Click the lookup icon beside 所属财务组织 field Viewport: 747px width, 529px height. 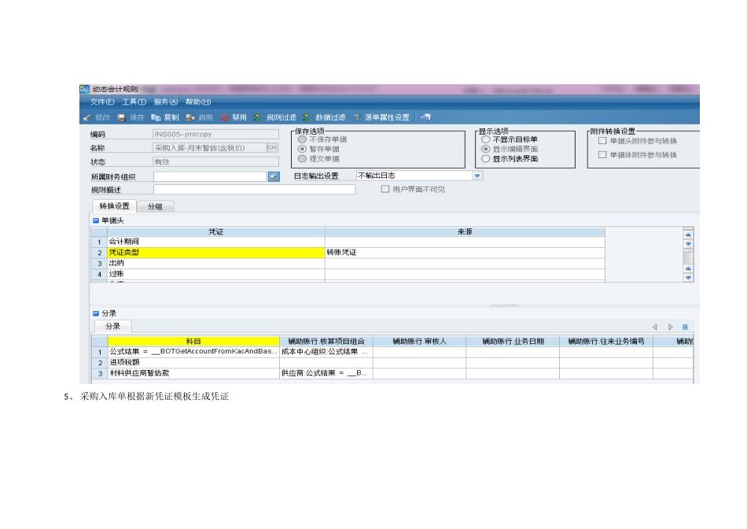click(274, 176)
